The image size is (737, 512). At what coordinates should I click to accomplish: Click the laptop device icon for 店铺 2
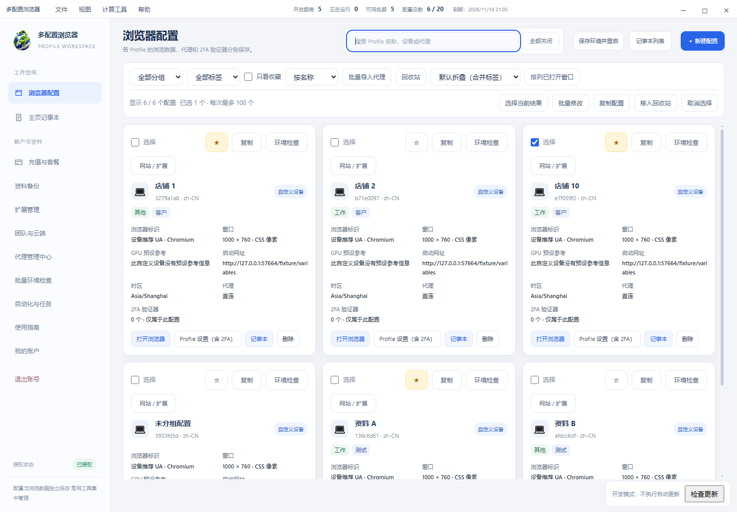click(x=340, y=191)
